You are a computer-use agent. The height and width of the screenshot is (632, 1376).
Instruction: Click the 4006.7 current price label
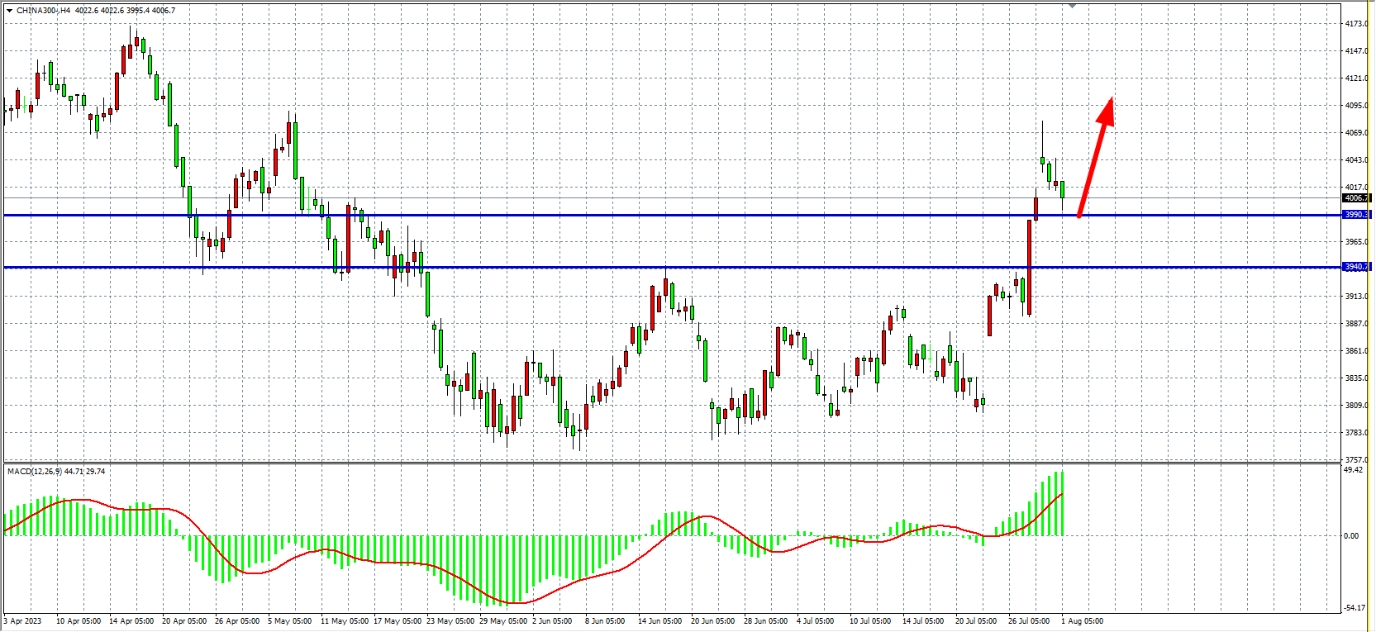coord(1355,198)
